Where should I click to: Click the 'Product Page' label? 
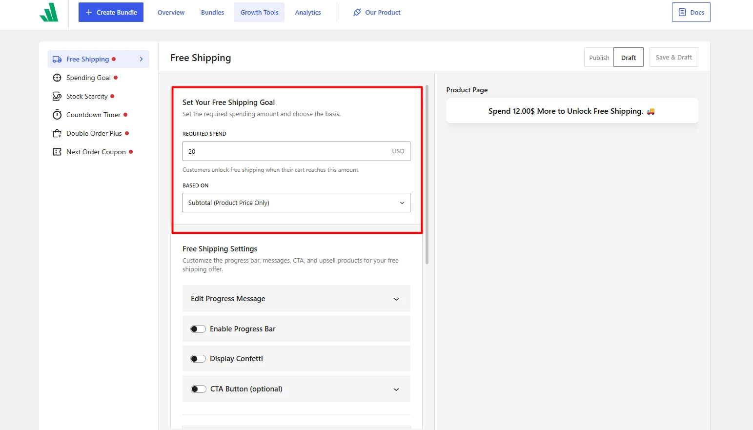[x=467, y=90]
